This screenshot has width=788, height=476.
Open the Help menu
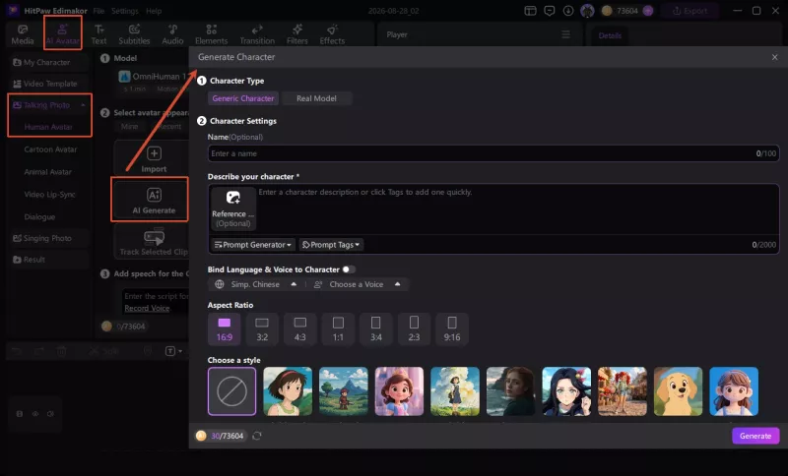coord(154,11)
